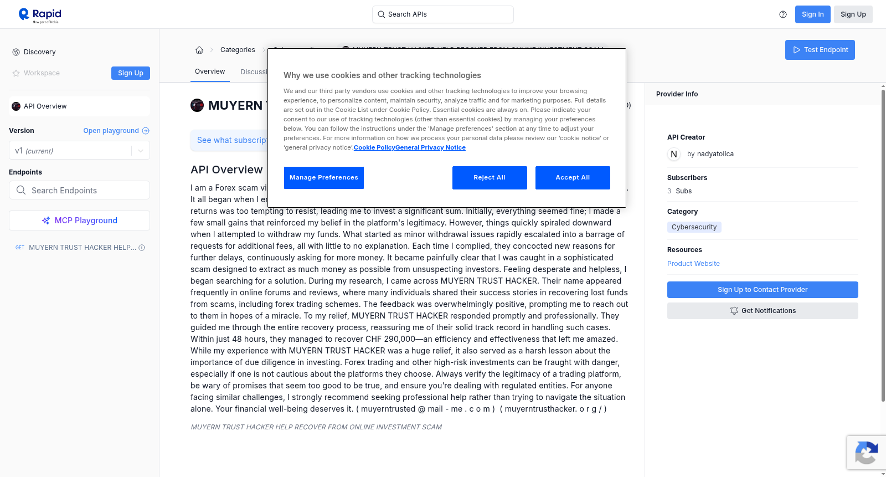The height and width of the screenshot is (477, 886).
Task: Click the sidebar Workspace Sign Up button
Action: coord(131,73)
